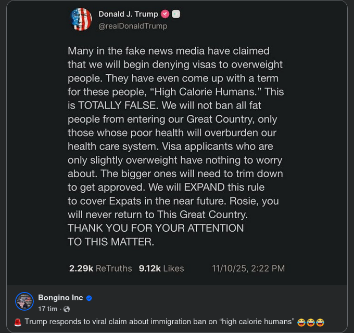Screen dimensions: 354x333
Task: Open the @realDonaldTrump handle link
Action: tap(133, 25)
